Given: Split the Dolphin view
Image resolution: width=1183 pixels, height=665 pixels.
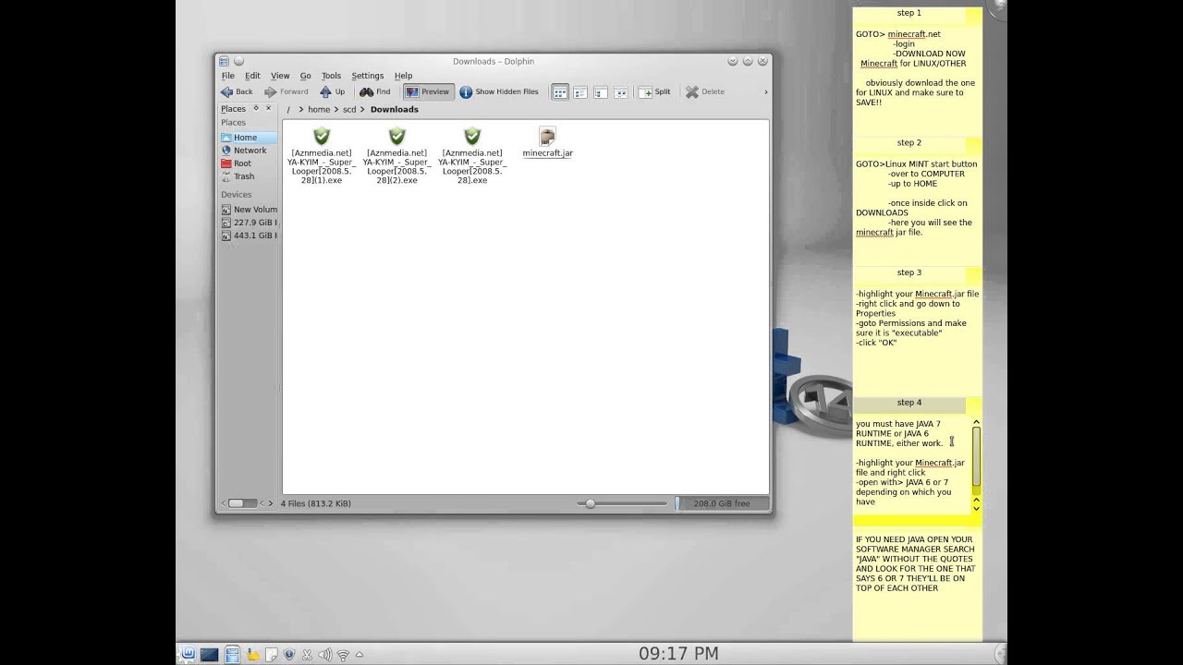Looking at the screenshot, I should click(654, 91).
